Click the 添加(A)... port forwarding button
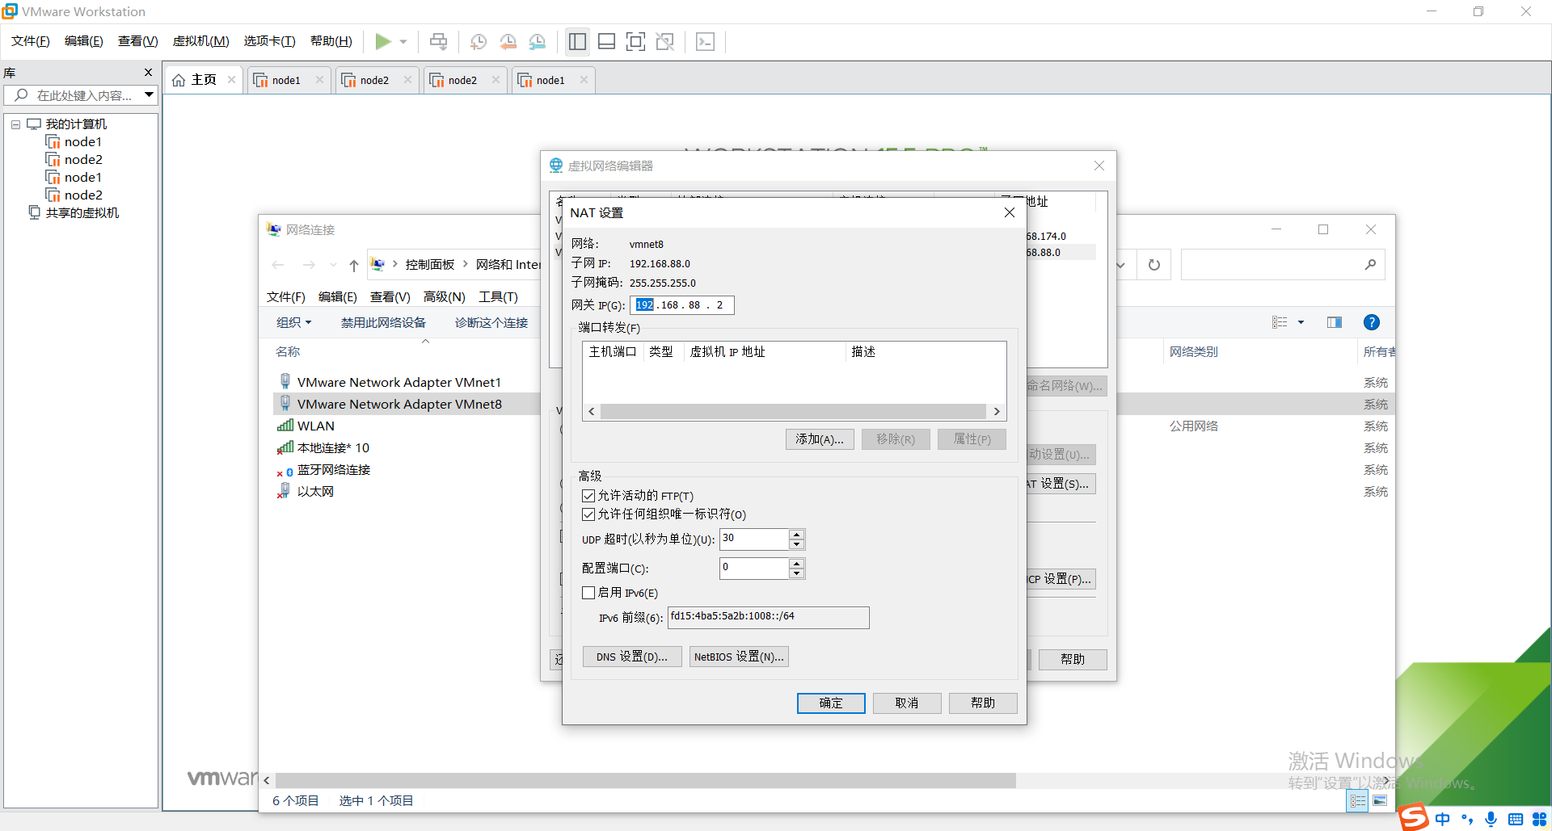The image size is (1552, 831). [820, 439]
